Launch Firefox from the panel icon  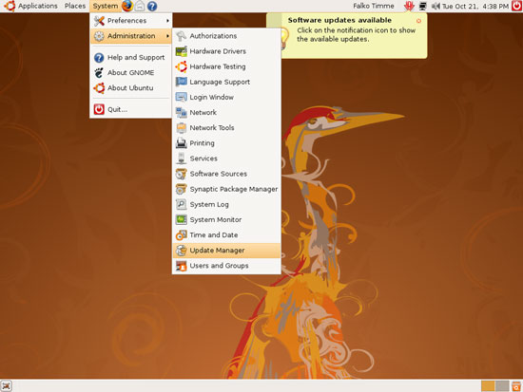[x=127, y=6]
